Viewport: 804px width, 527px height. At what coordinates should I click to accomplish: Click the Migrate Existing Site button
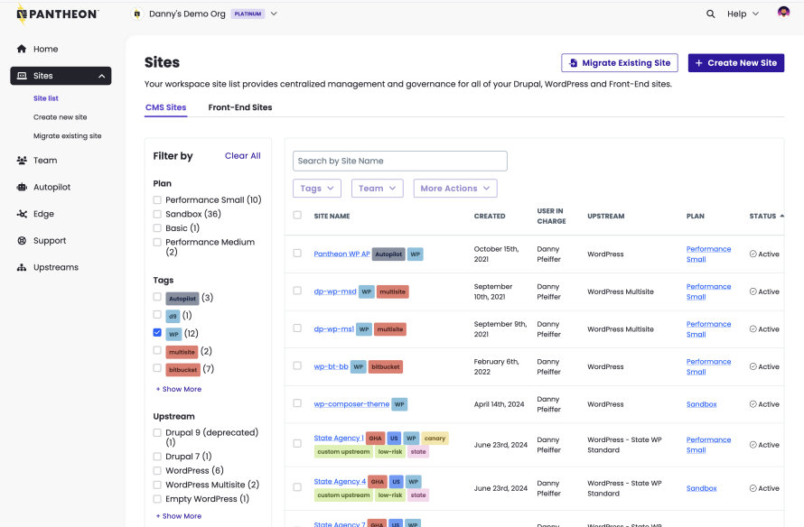[620, 63]
